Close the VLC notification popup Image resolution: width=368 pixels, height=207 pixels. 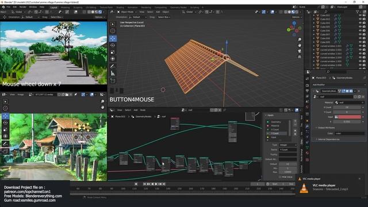[359, 179]
